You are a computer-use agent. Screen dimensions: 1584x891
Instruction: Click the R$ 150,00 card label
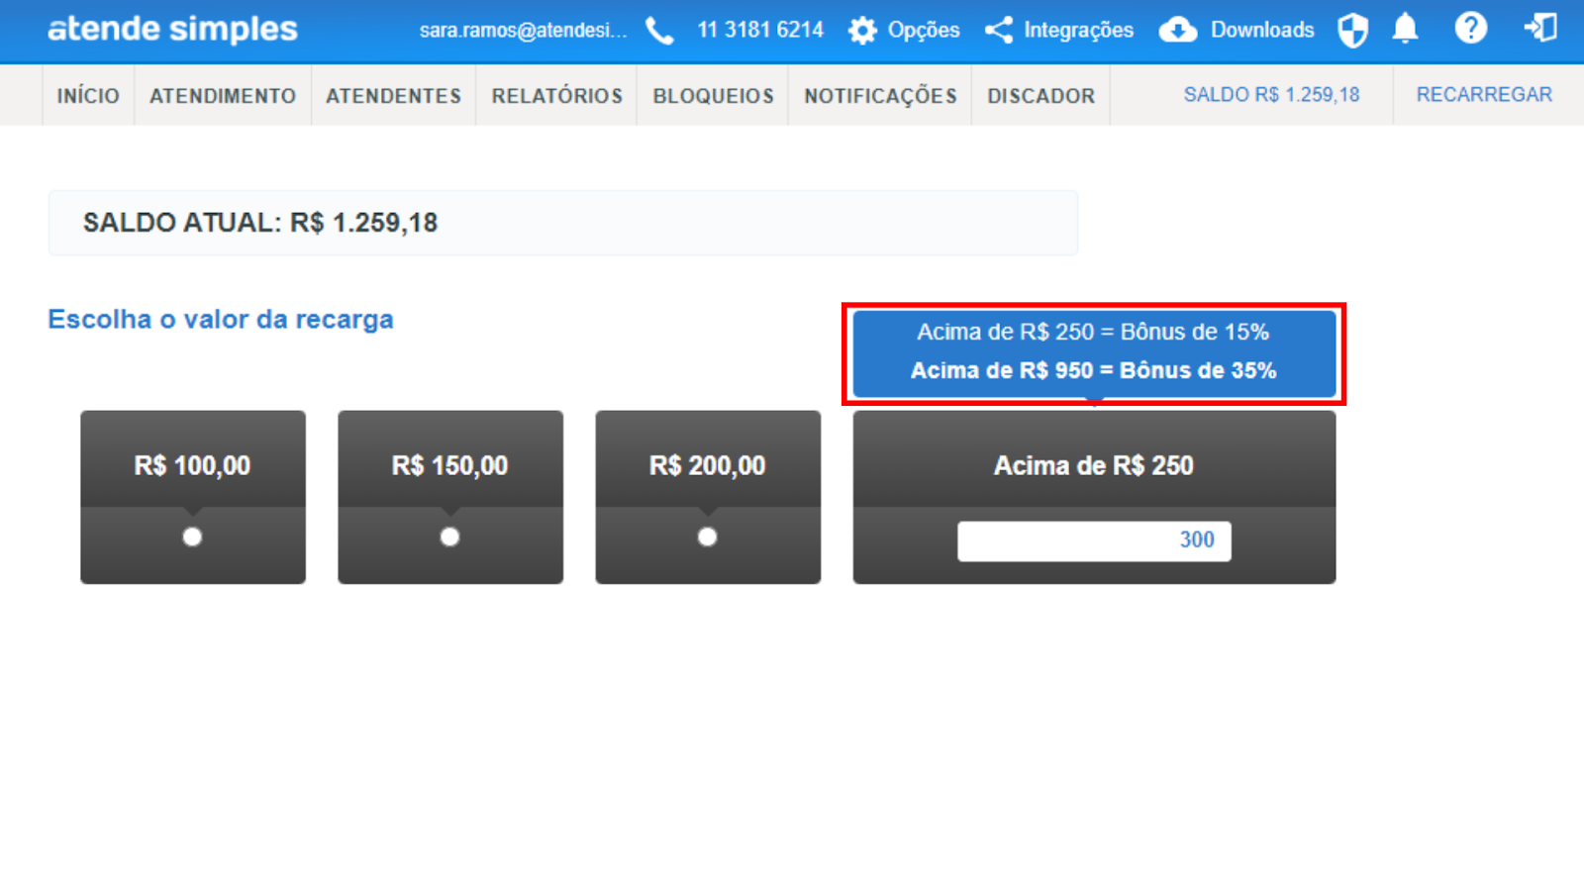coord(449,465)
